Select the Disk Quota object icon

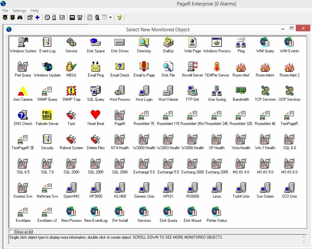pyautogui.click(x=168, y=212)
